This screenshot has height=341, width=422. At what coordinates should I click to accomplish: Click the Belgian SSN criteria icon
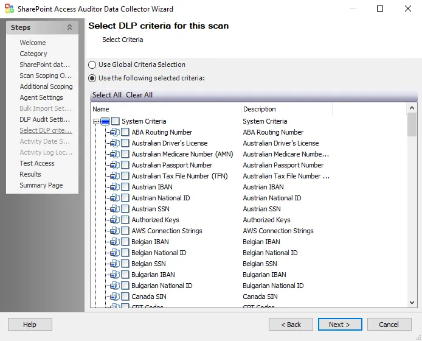pos(115,264)
